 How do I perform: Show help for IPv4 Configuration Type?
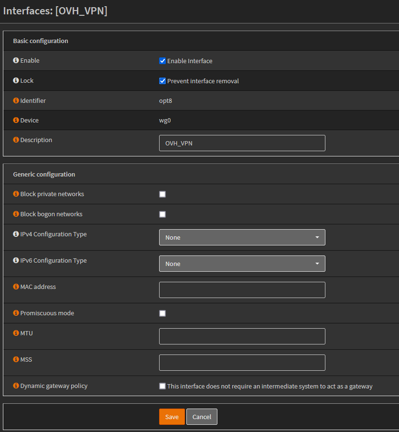point(16,234)
